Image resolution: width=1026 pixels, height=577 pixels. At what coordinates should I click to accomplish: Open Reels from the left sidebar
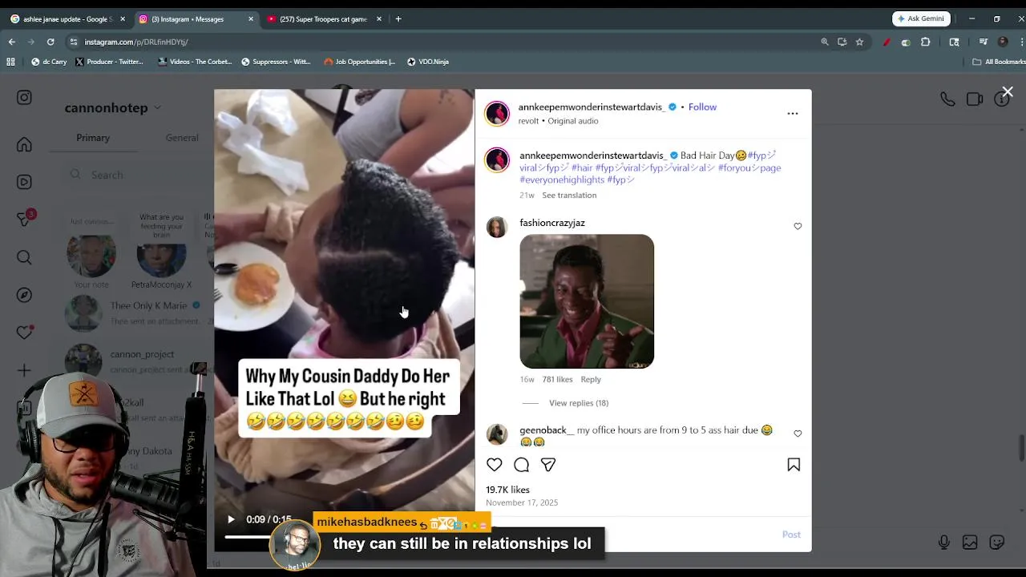coord(24,182)
